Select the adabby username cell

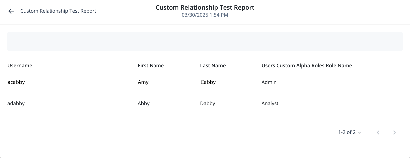pyautogui.click(x=16, y=103)
